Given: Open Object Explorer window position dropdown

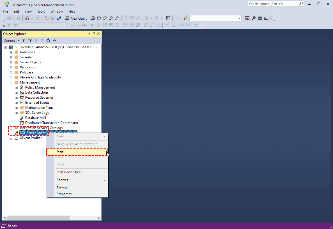Looking at the screenshot, I should [89, 34].
